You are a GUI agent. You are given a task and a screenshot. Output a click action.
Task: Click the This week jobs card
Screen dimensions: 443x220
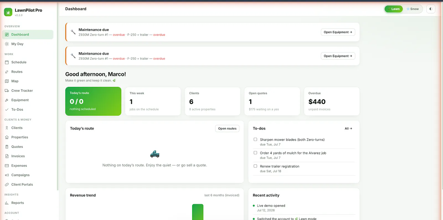point(153,101)
